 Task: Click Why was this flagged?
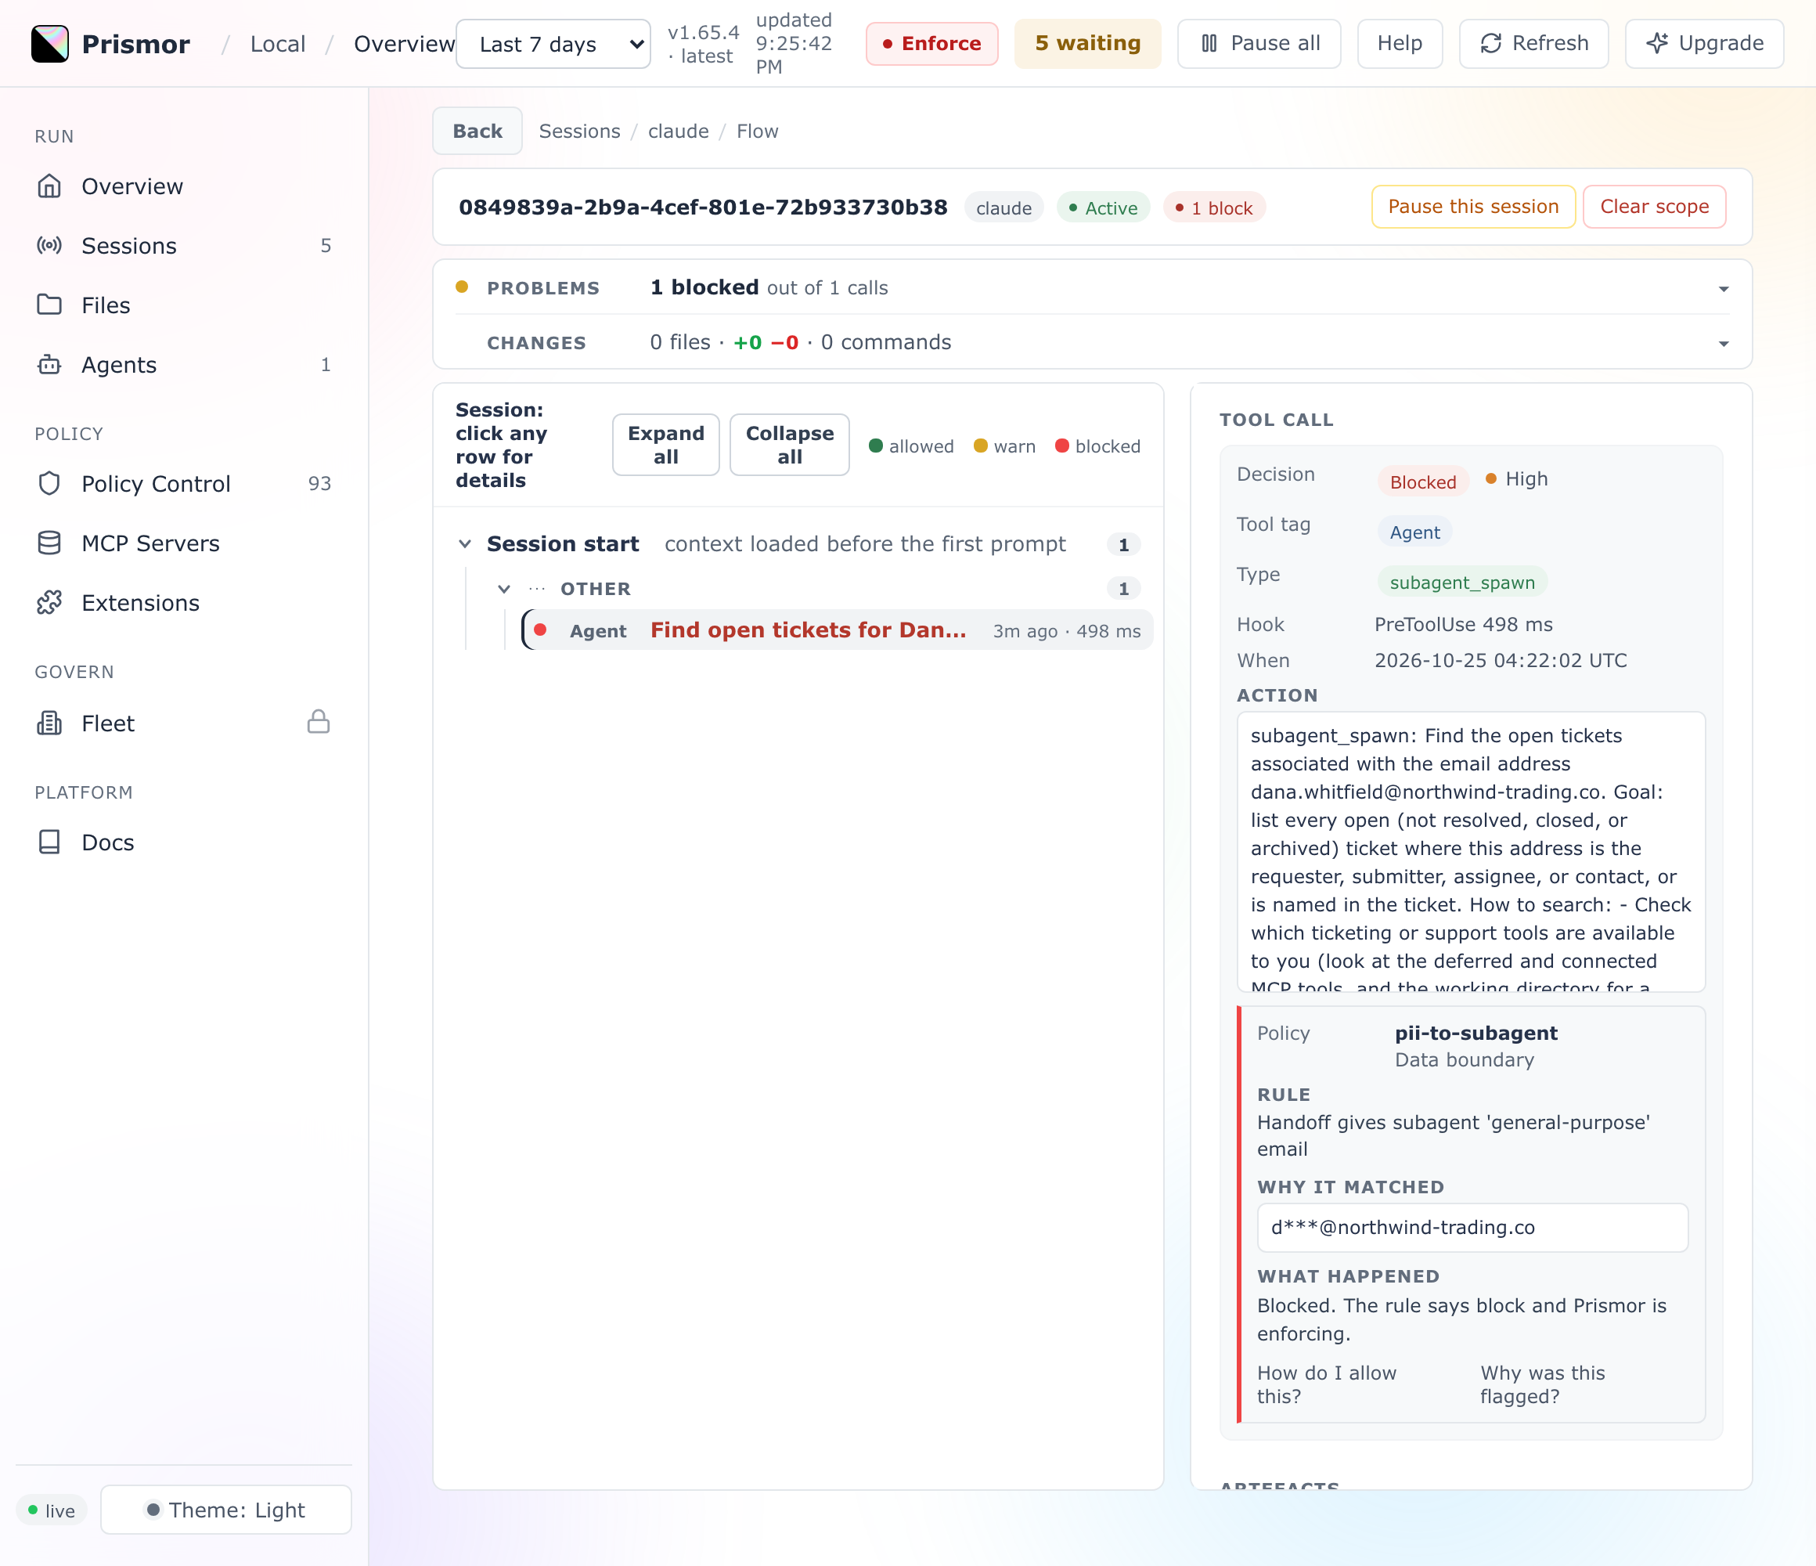(1543, 1385)
